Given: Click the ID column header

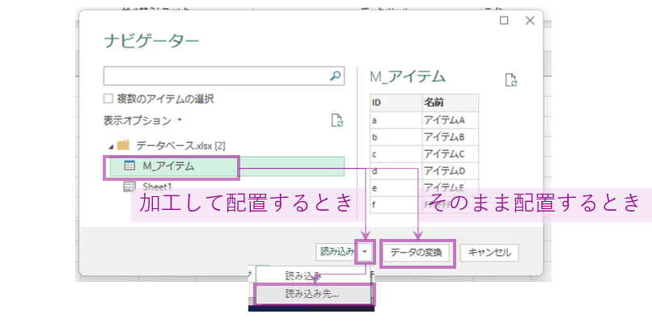Looking at the screenshot, I should (x=396, y=103).
